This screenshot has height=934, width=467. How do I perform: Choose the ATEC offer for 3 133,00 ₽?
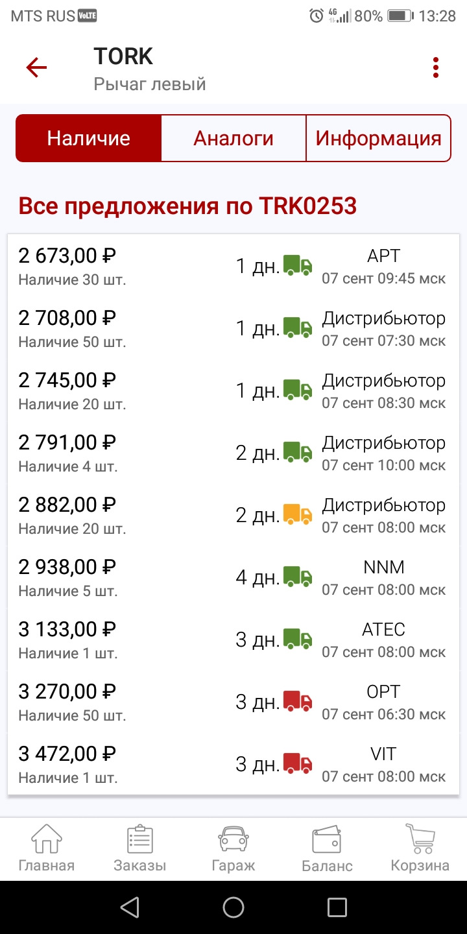click(233, 640)
